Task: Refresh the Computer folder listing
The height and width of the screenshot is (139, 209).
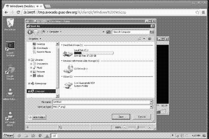Action: [108, 32]
